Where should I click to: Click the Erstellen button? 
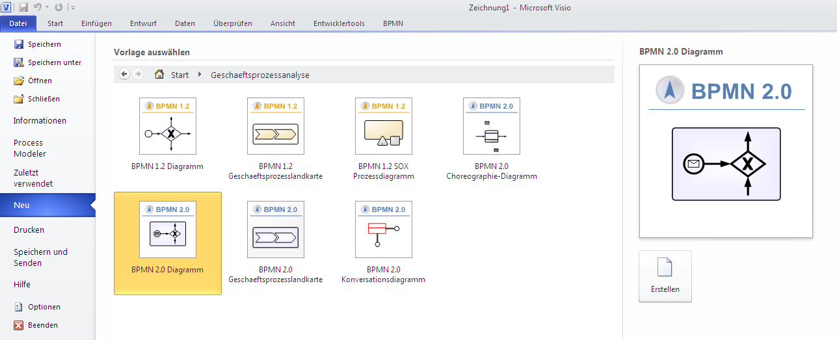[x=665, y=276]
